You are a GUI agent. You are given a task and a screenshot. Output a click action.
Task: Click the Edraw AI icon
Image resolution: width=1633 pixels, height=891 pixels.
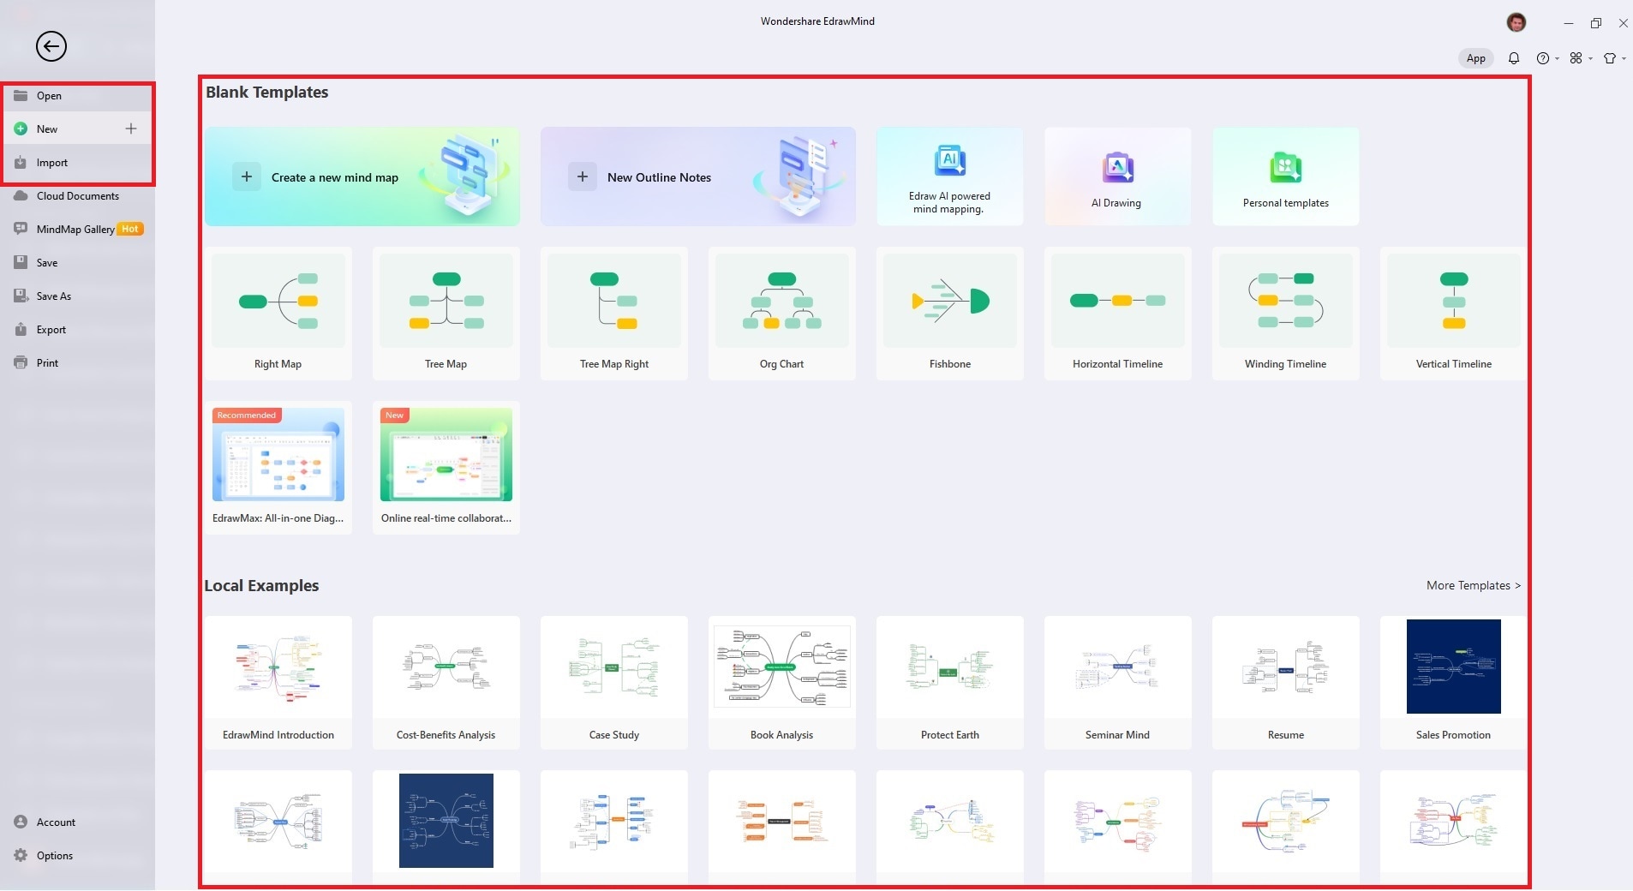949,160
